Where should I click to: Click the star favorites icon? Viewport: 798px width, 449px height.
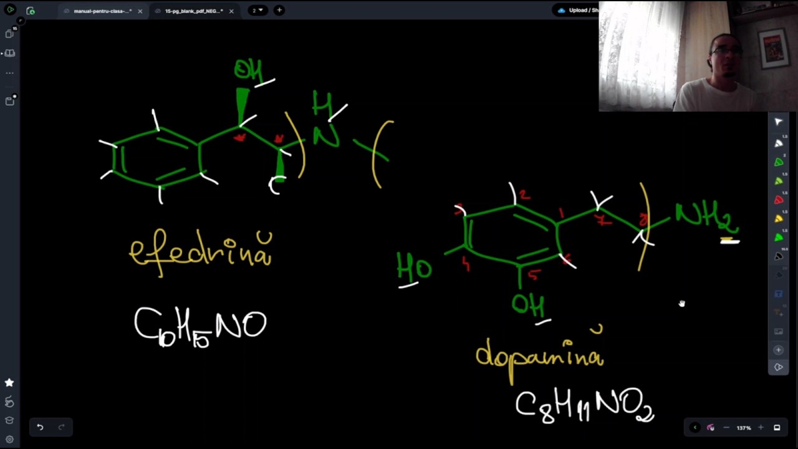click(x=9, y=383)
